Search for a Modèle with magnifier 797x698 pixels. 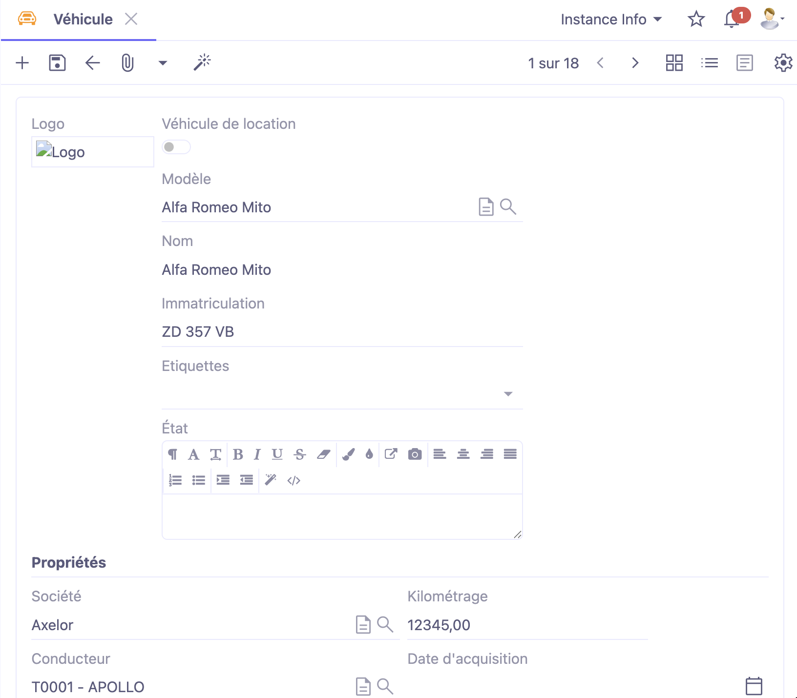[x=508, y=207]
